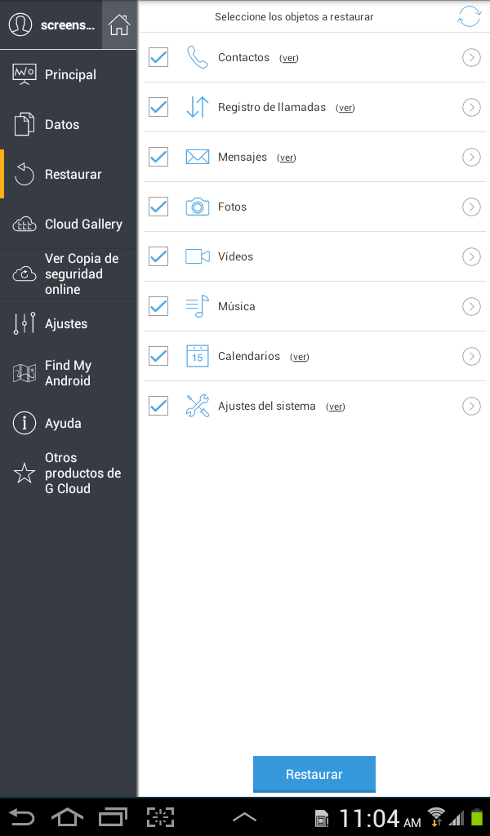This screenshot has height=836, width=490.
Task: Tap the camcorder icon for Vídeos
Action: (197, 256)
